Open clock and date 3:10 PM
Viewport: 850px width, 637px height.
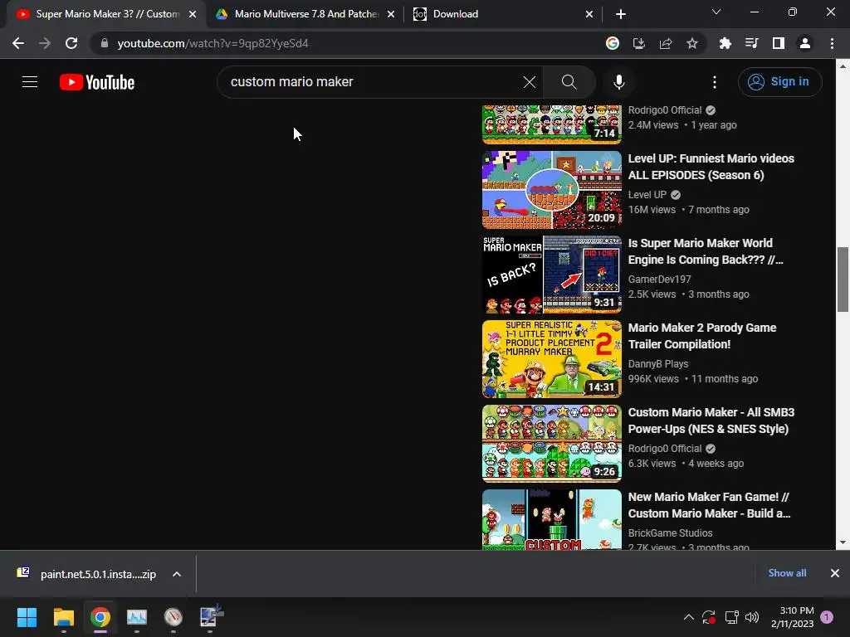pos(792,617)
